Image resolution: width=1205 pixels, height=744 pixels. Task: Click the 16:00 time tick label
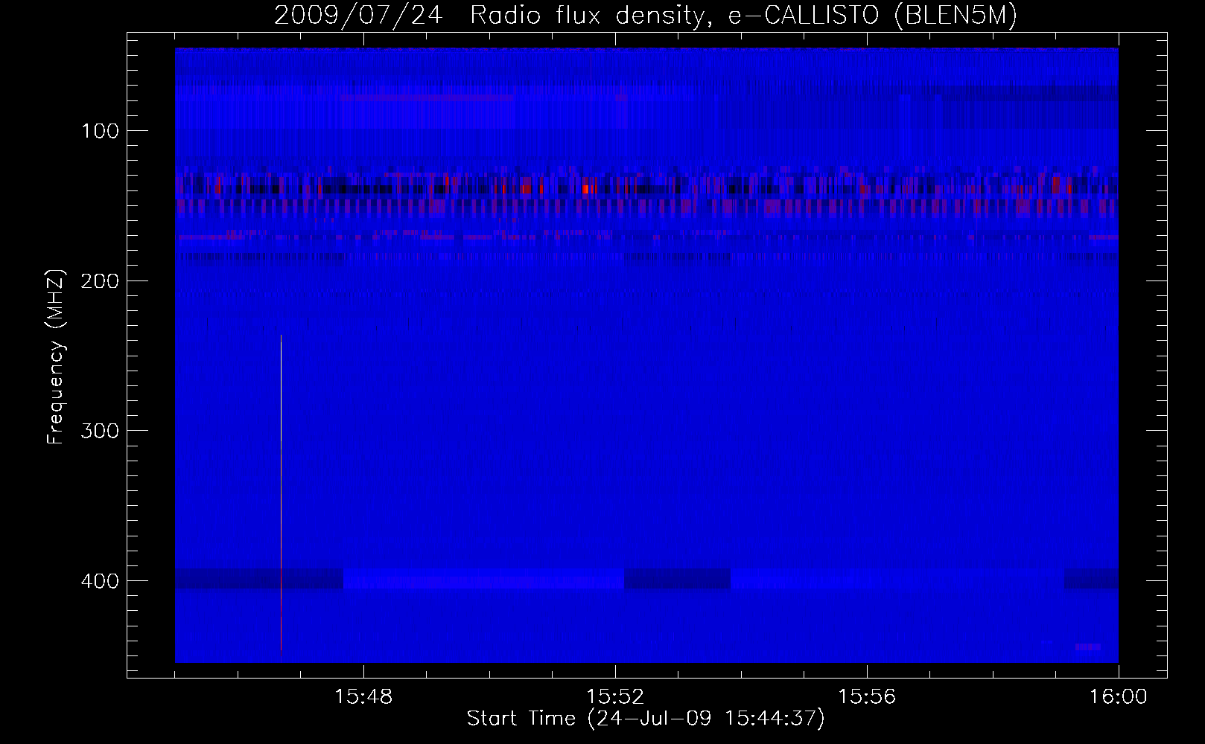1118,697
